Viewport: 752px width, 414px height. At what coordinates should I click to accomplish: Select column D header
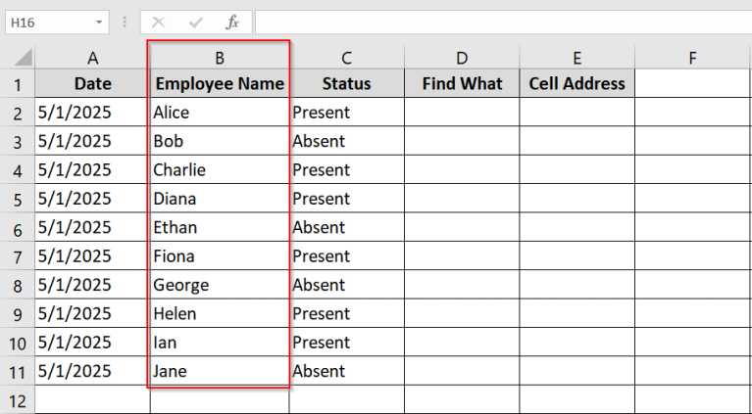coord(462,58)
